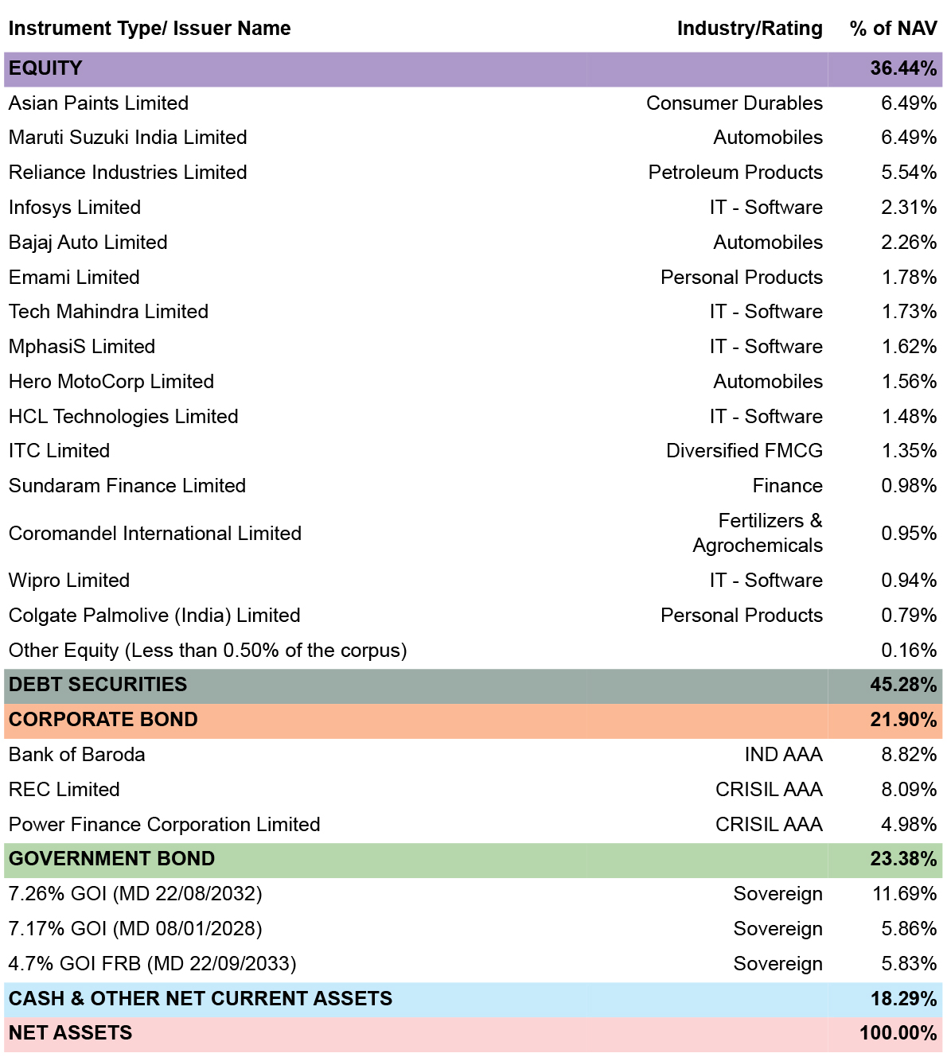The height and width of the screenshot is (1057, 947).
Task: Select the CORPORATE BOND header row
Action: coord(473,720)
